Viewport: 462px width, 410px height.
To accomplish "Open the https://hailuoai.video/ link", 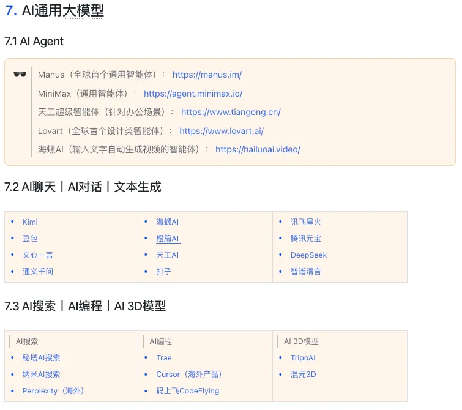I will tap(258, 149).
